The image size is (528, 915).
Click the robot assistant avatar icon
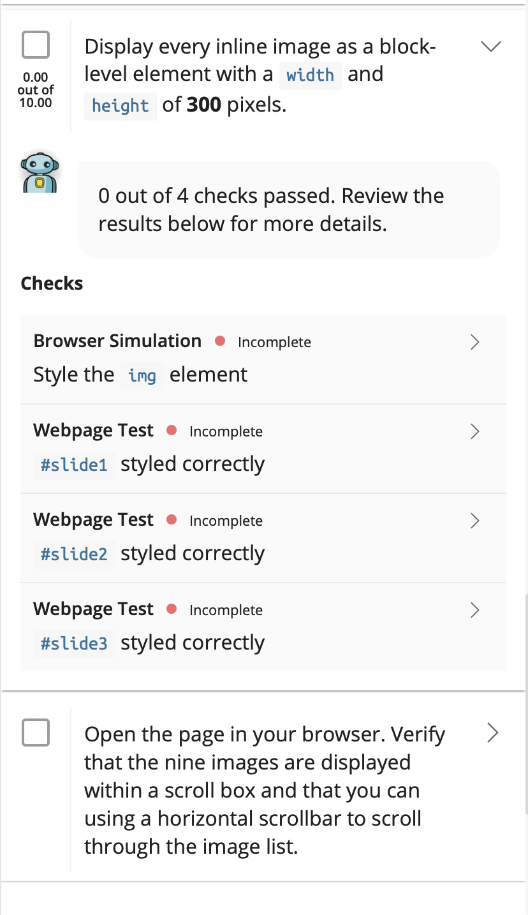40,172
